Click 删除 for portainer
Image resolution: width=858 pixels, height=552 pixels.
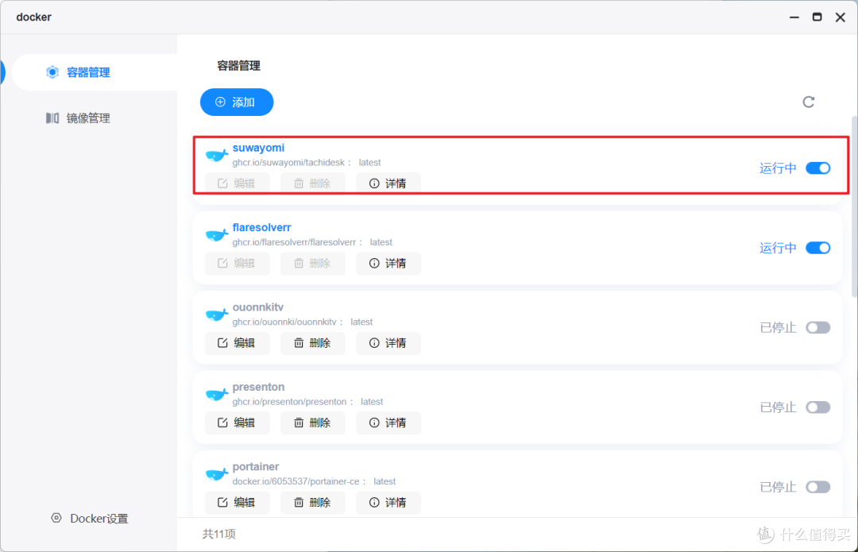click(x=312, y=502)
